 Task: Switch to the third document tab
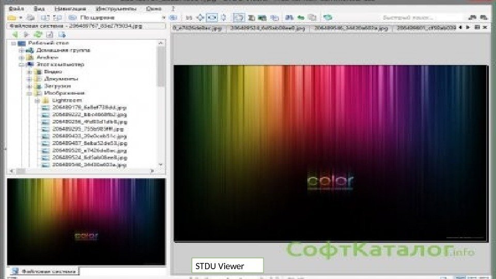coord(351,28)
